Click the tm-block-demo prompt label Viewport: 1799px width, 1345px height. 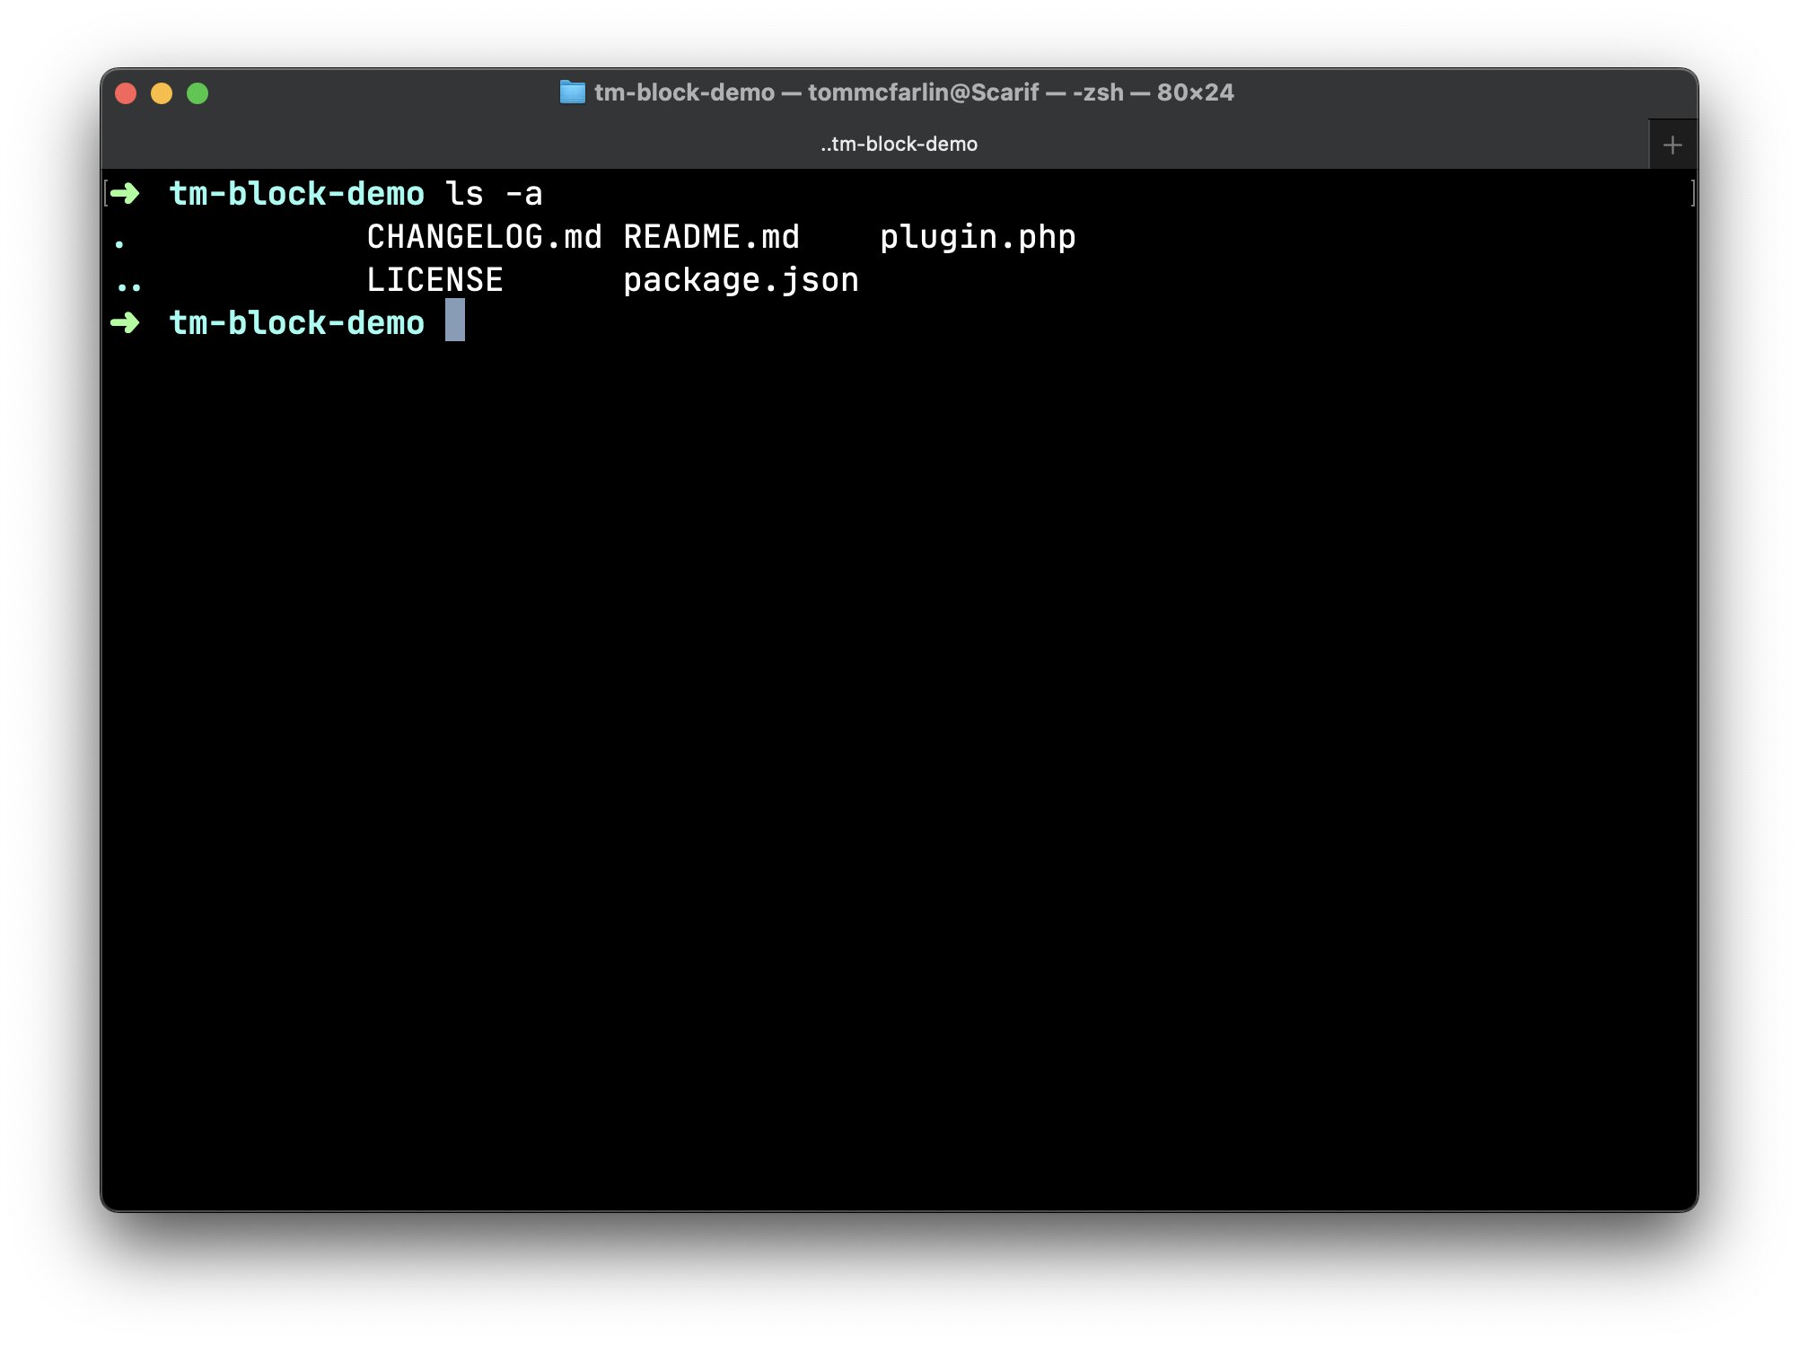[297, 193]
